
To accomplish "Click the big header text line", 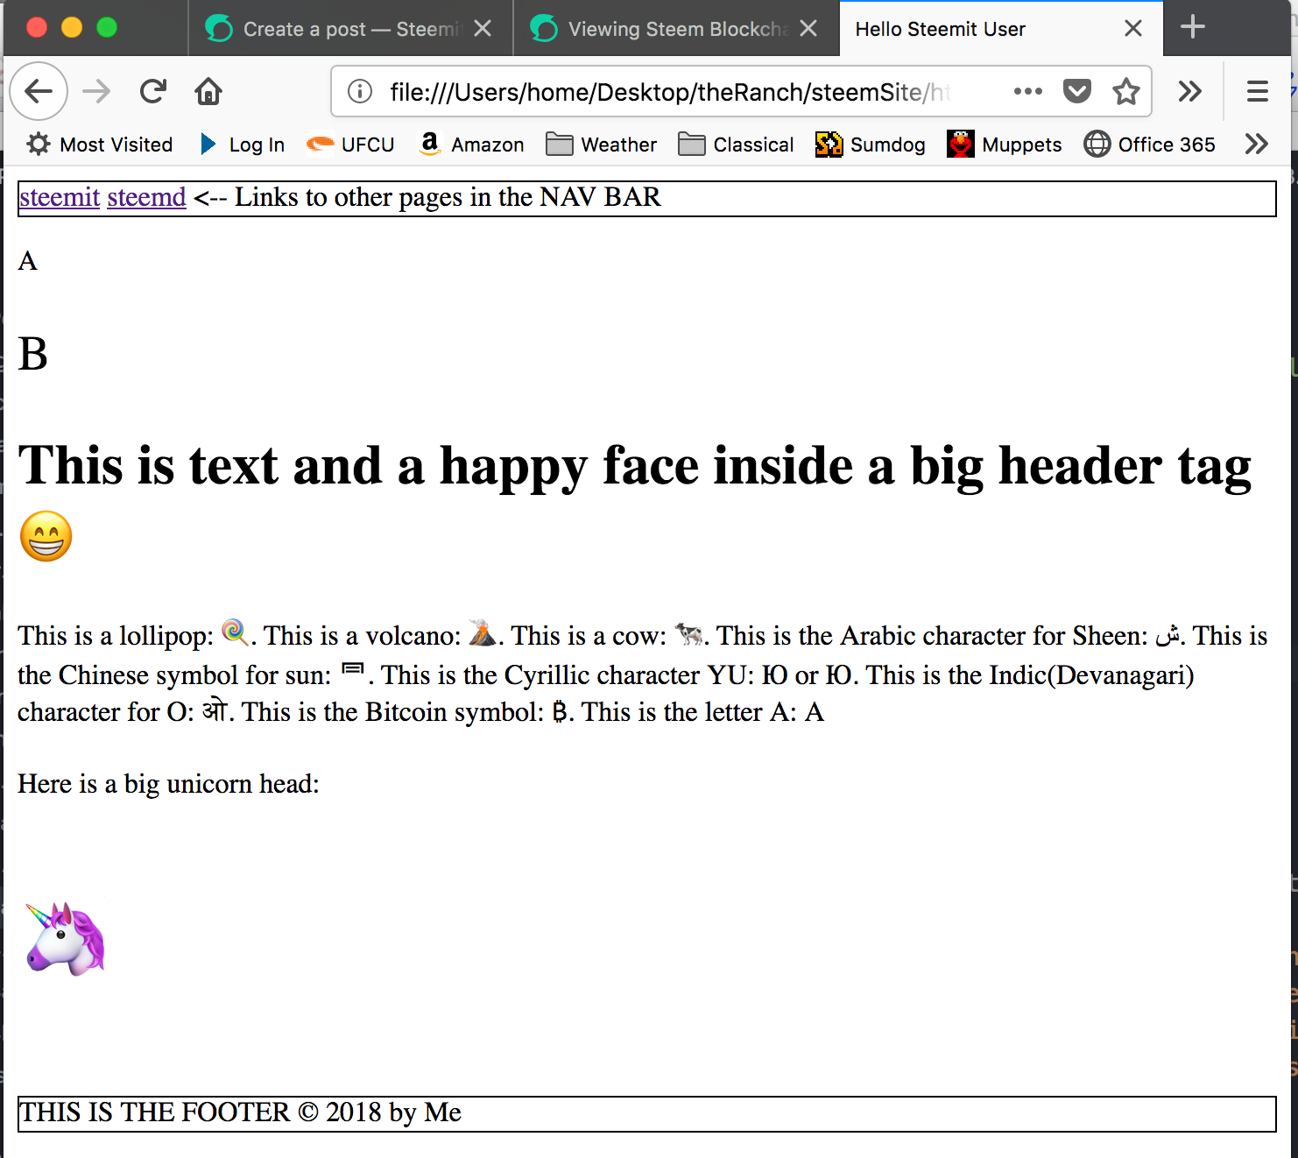I will (x=635, y=465).
